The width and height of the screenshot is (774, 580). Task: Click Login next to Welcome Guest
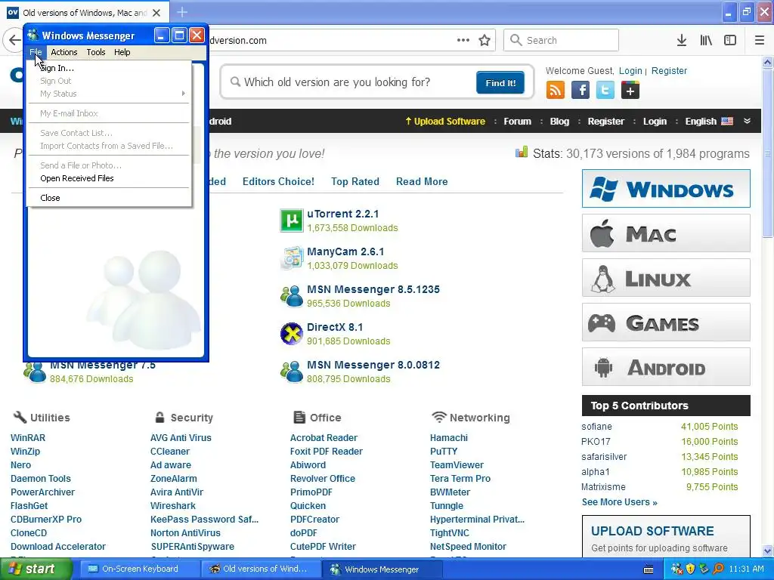(x=630, y=70)
